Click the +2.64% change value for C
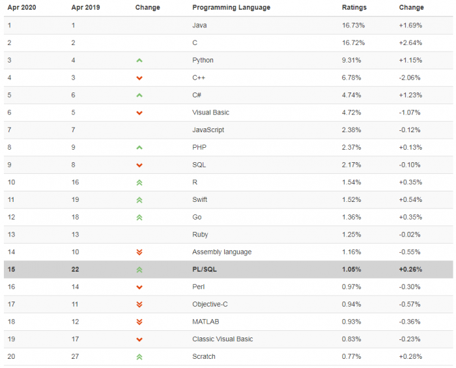Screen dimensions: 456x368 (x=410, y=43)
